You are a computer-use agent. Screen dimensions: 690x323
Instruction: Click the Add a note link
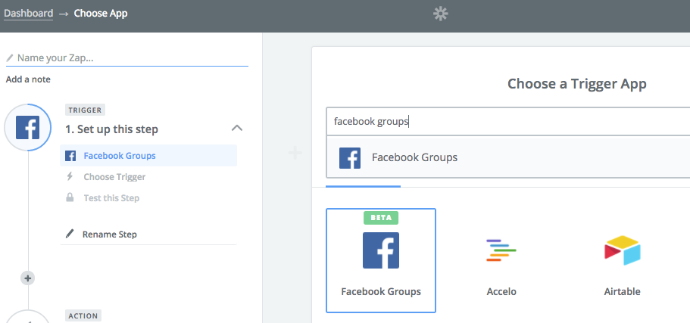[28, 79]
